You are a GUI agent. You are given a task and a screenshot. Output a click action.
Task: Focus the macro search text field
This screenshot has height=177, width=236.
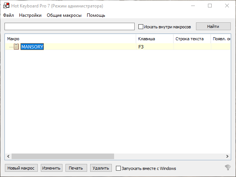[70, 26]
